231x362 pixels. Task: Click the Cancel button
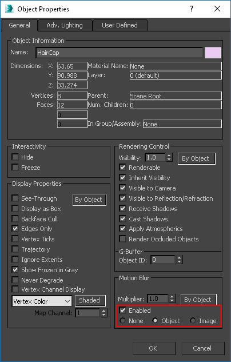pos(203,348)
